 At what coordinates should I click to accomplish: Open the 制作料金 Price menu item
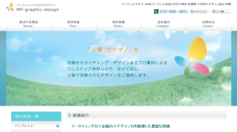pos(73,24)
